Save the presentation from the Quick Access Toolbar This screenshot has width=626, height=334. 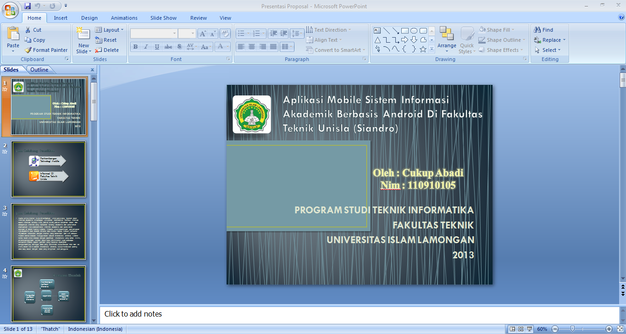[x=28, y=6]
